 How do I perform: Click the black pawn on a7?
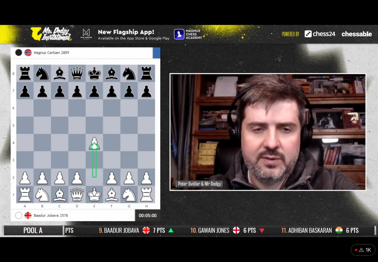[25, 91]
